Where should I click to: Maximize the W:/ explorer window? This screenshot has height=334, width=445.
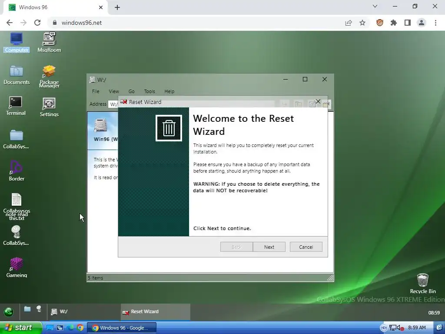tap(305, 79)
